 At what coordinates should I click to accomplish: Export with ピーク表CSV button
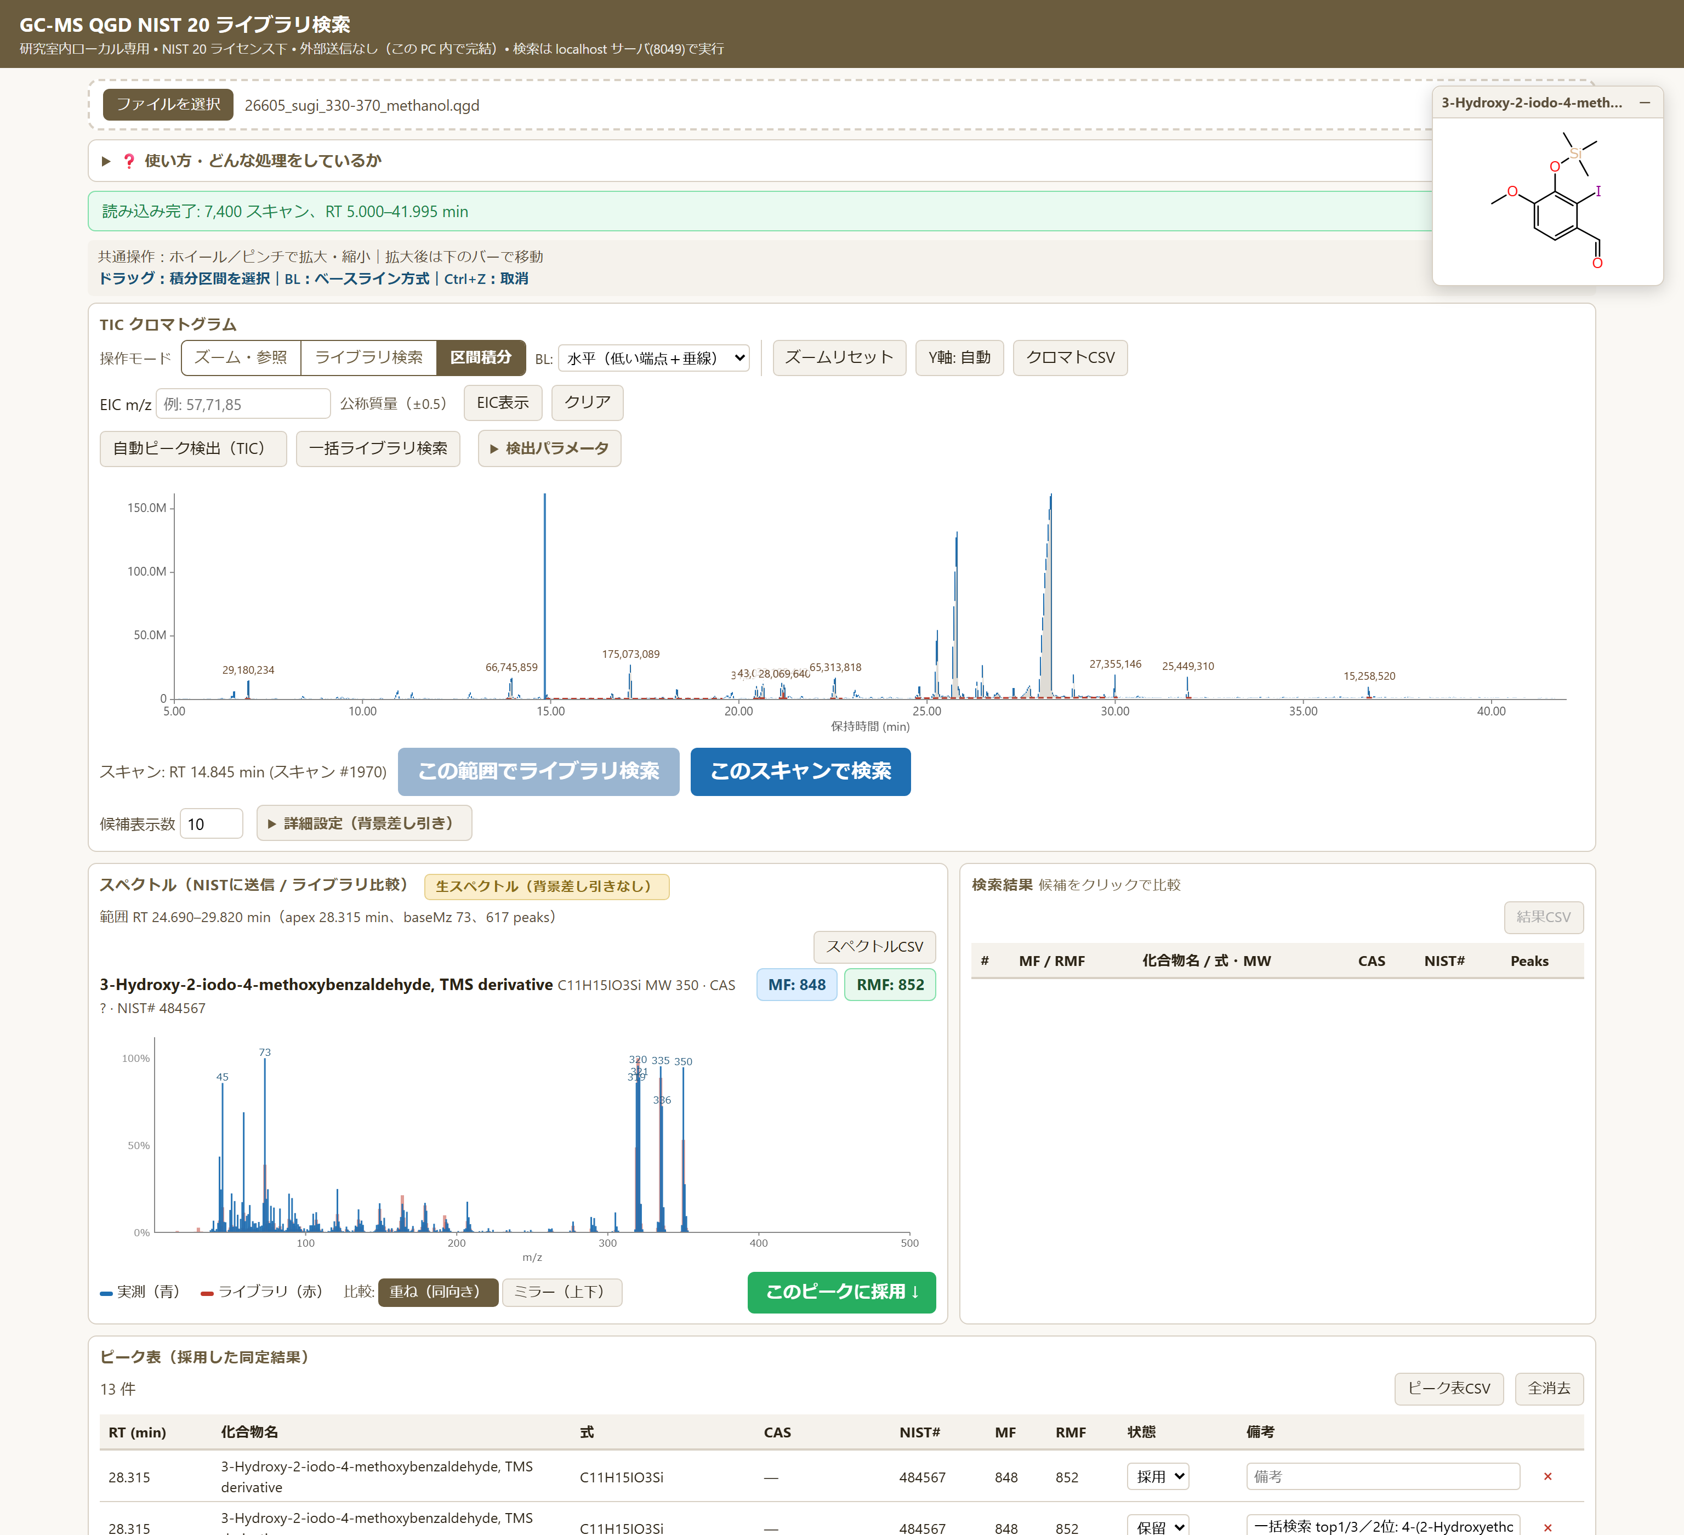point(1448,1389)
